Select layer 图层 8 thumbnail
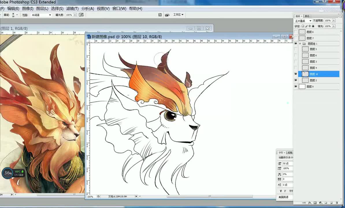 pos(302,32)
